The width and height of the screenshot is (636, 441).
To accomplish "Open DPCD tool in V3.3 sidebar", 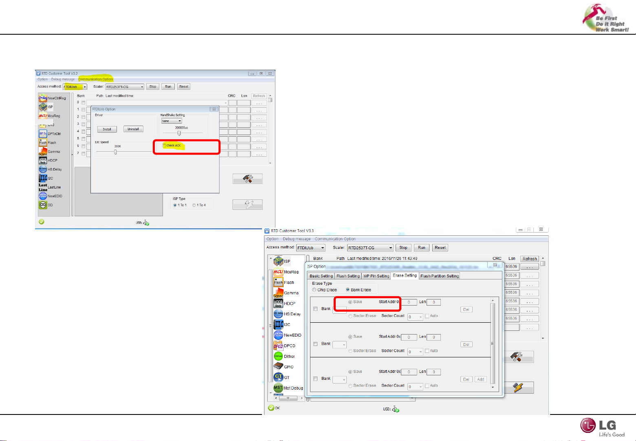I will point(284,346).
